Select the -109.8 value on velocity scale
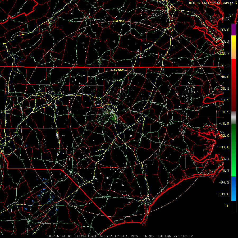The width and height of the screenshot is (238, 238). (x=223, y=194)
